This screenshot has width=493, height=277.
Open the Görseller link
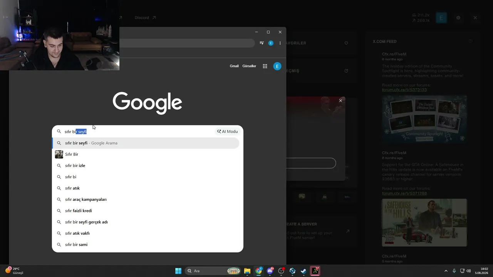tap(249, 66)
